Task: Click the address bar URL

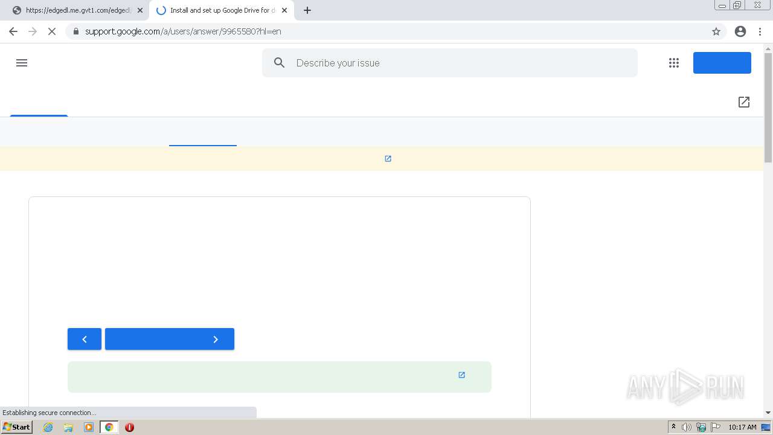Action: pyautogui.click(x=183, y=31)
